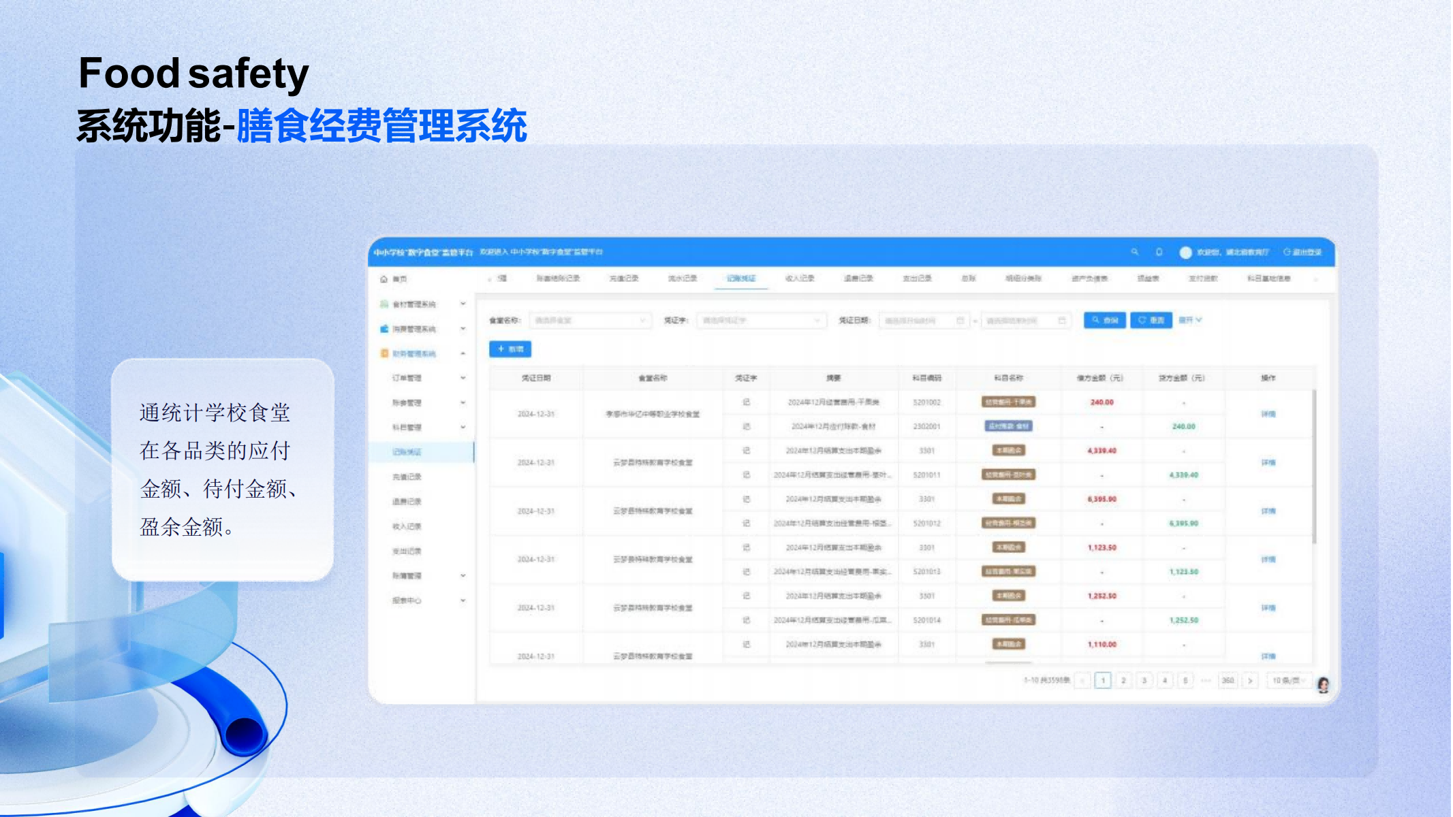Expand the 报表中心 sidebar submenu
Screen dimensions: 1453x817
(463, 600)
